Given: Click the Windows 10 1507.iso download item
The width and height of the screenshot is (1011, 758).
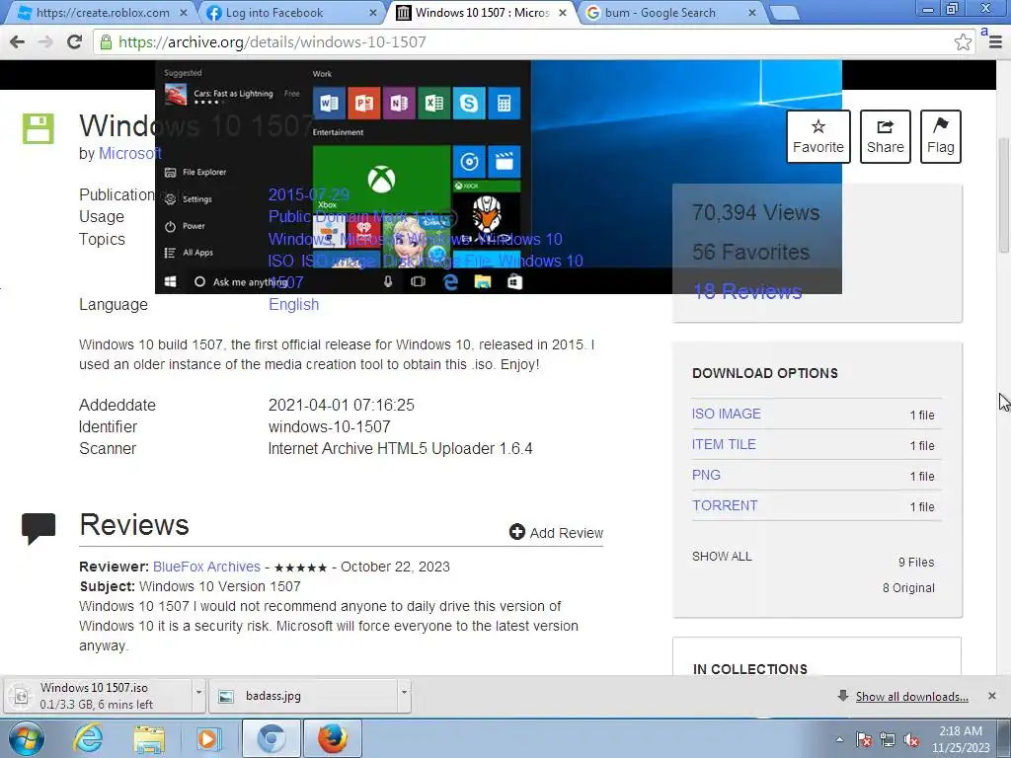Looking at the screenshot, I should [x=97, y=696].
